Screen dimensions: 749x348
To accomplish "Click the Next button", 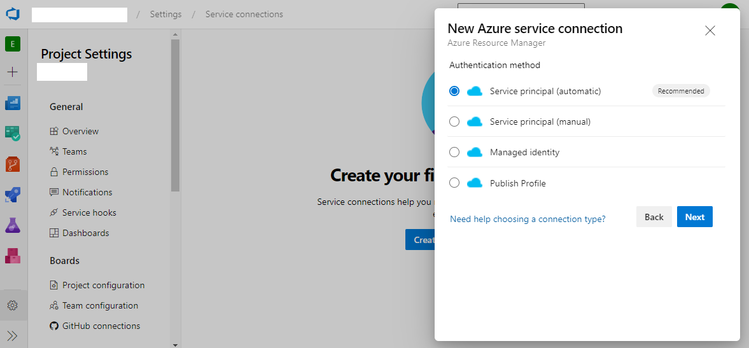I will 694,217.
